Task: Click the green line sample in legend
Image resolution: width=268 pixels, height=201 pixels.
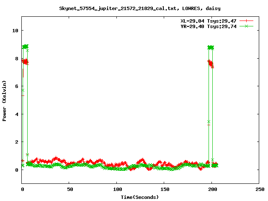Action: click(x=247, y=26)
